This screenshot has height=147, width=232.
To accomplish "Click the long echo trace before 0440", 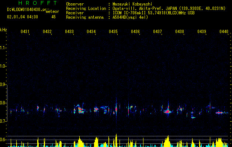I will click(222, 113).
